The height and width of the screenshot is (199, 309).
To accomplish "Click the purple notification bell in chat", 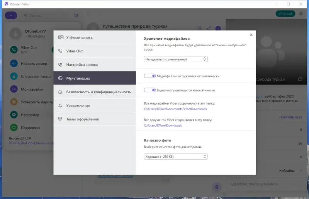I will 217,187.
